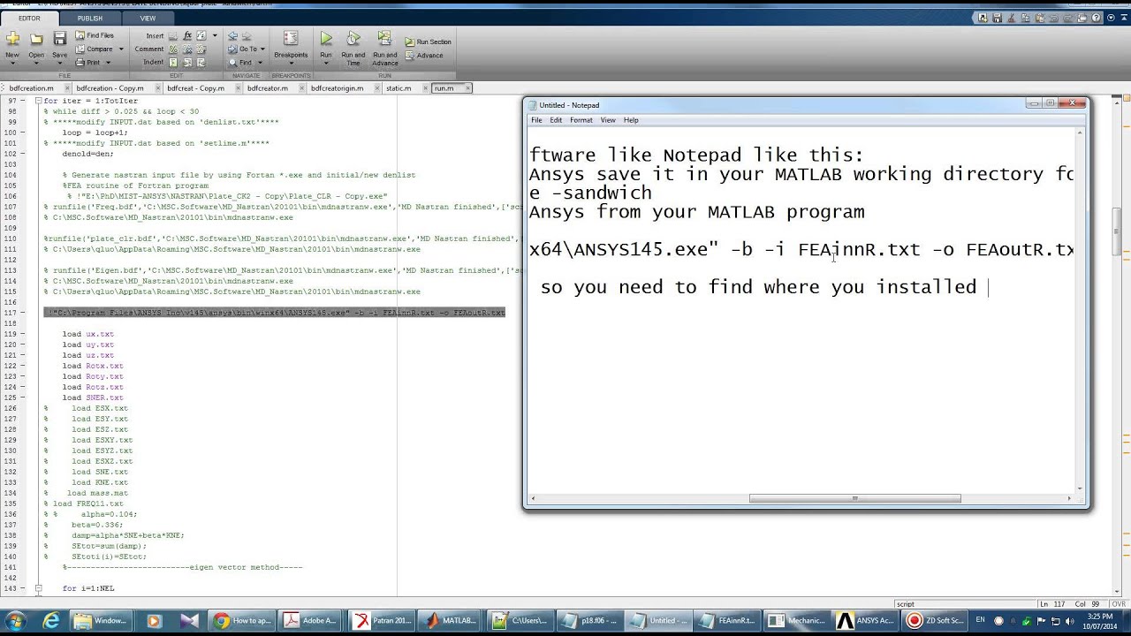This screenshot has height=636, width=1131.
Task: Click the green Run button
Action: coord(326,38)
